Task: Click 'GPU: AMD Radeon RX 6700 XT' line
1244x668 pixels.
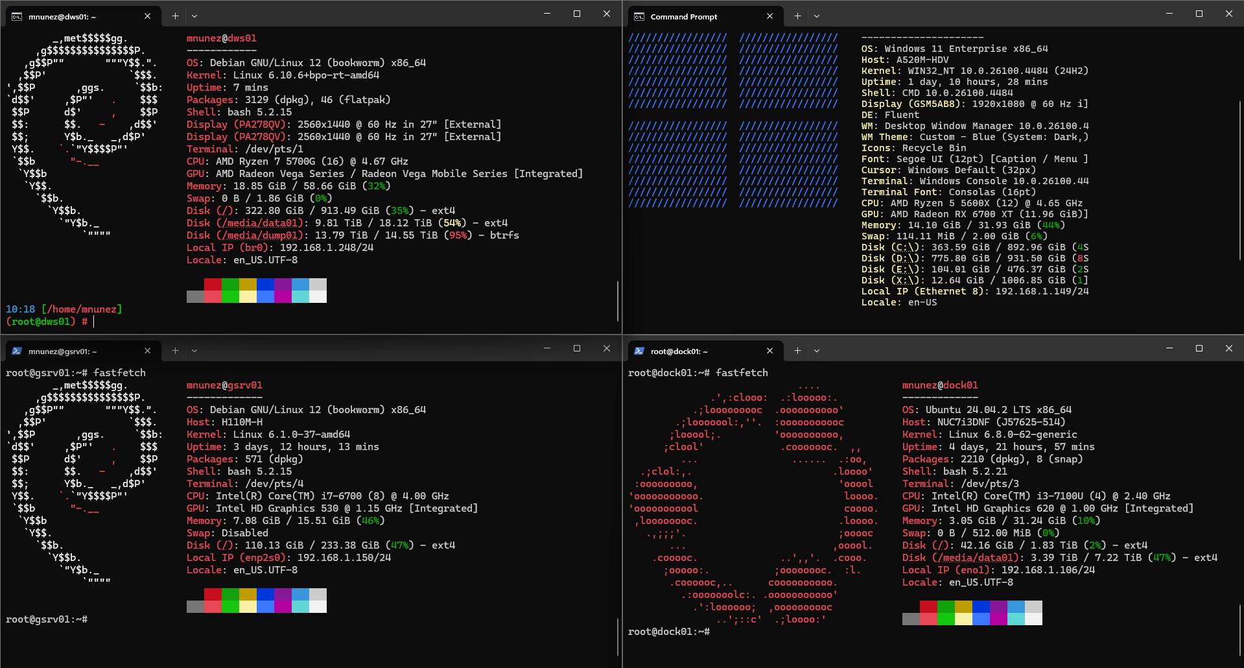Action: click(975, 214)
